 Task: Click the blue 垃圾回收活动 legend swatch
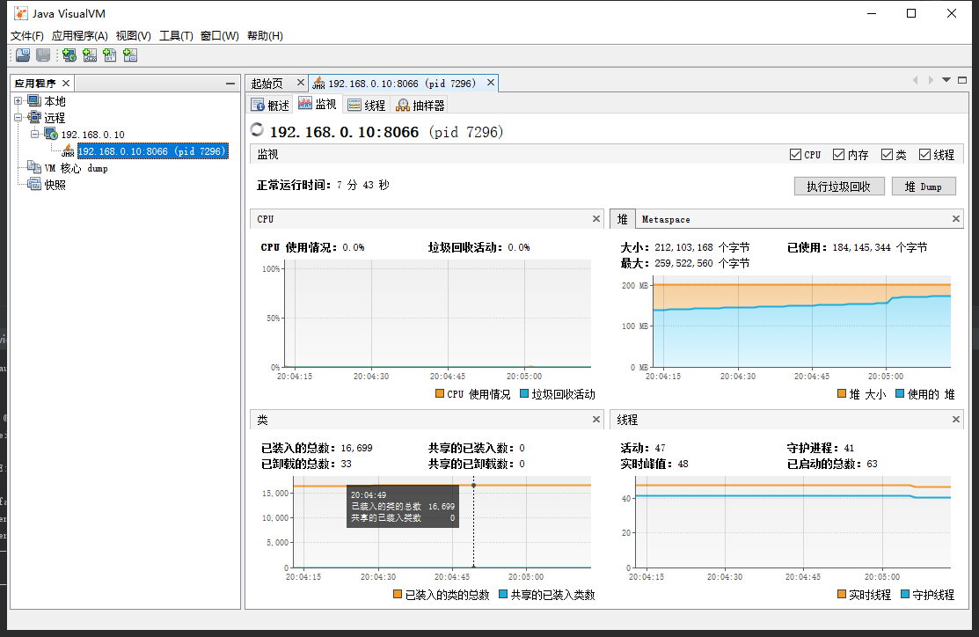(x=524, y=393)
